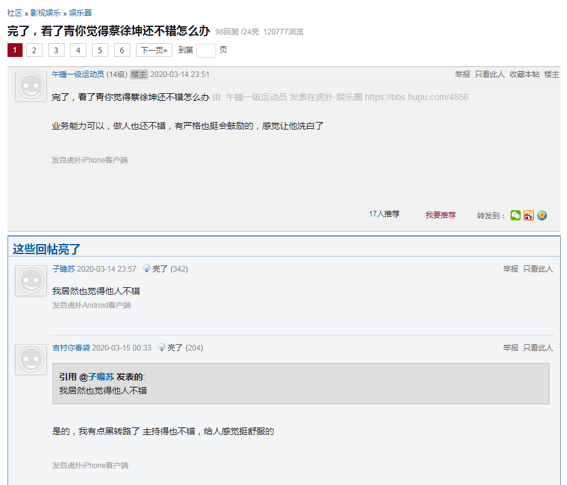Click 只看此人 on the main post
Image resolution: width=567 pixels, height=485 pixels.
[489, 74]
